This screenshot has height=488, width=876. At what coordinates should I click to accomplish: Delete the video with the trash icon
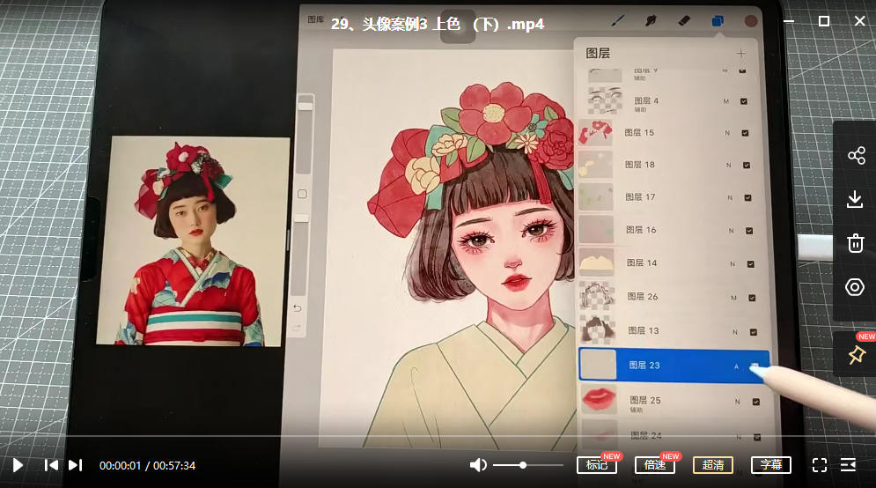point(856,243)
